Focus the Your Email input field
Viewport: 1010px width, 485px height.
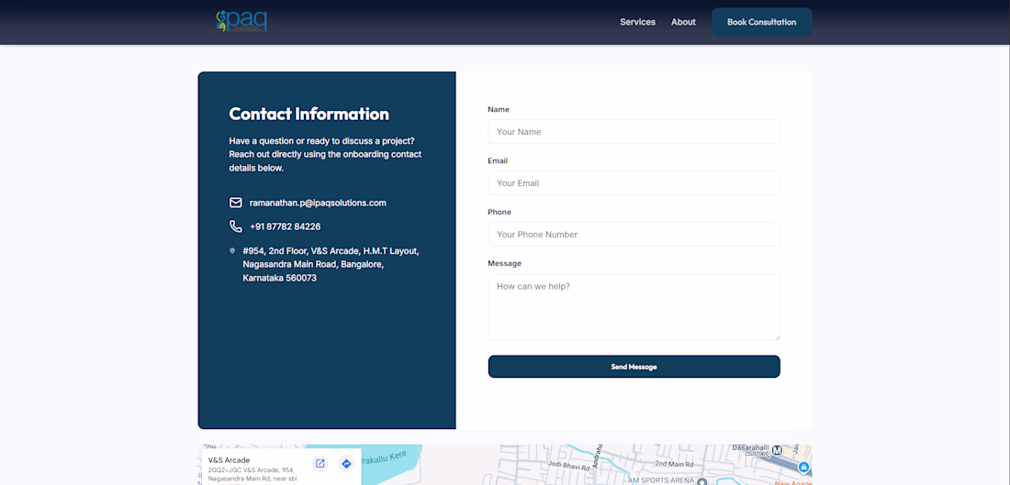point(634,183)
